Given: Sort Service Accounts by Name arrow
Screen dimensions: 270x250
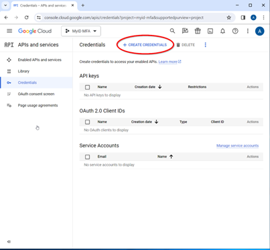Looking at the screenshot, I should tap(172, 157).
